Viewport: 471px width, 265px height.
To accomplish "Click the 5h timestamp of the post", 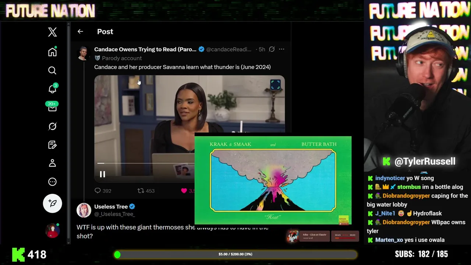I will [x=262, y=49].
